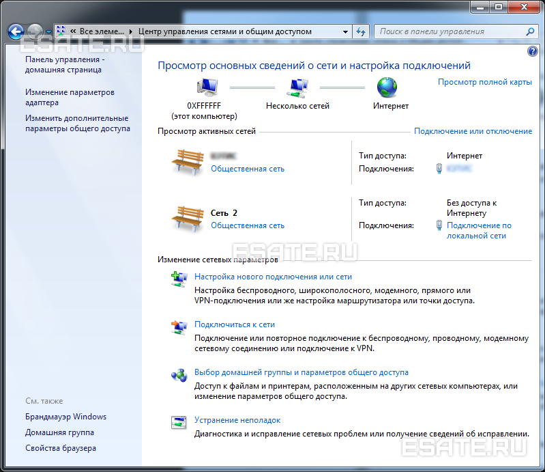Click the blue help question mark icon

click(x=533, y=52)
